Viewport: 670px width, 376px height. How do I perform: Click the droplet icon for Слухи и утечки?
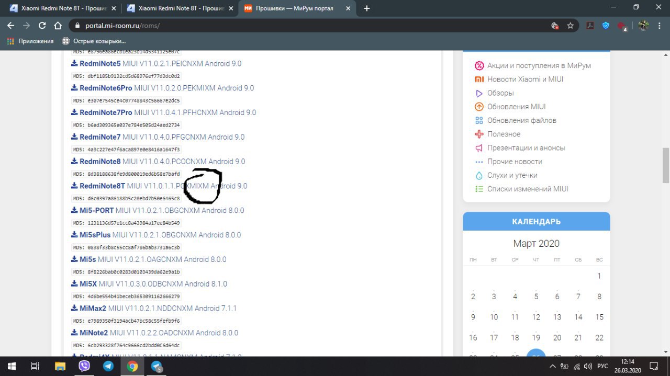click(479, 175)
